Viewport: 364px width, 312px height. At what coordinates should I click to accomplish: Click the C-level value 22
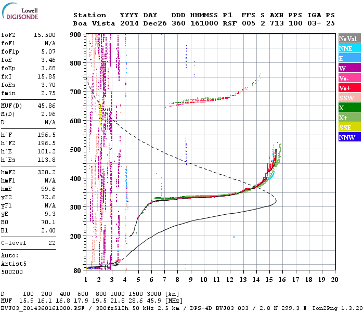pyautogui.click(x=52, y=243)
